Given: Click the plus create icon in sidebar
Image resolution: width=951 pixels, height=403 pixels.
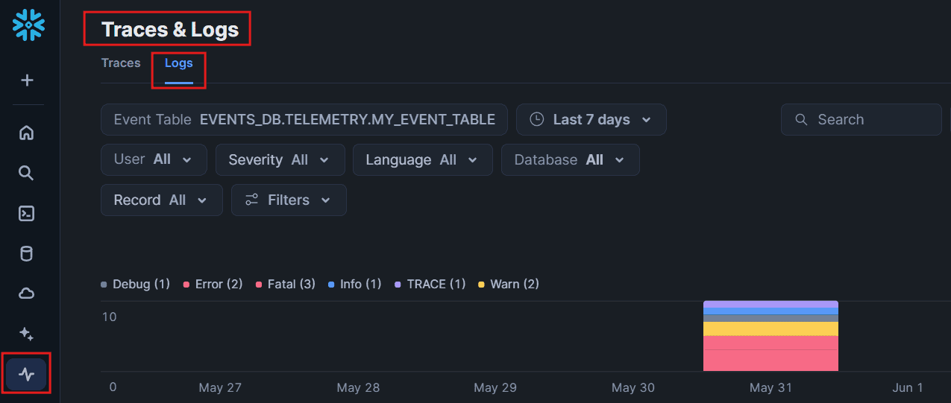Looking at the screenshot, I should point(27,80).
